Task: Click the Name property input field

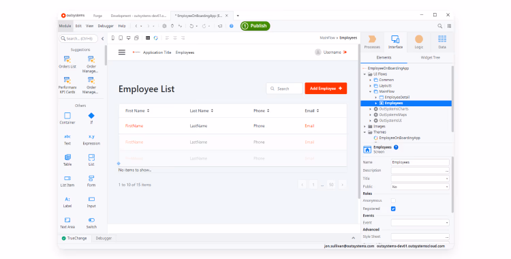Action: point(420,162)
